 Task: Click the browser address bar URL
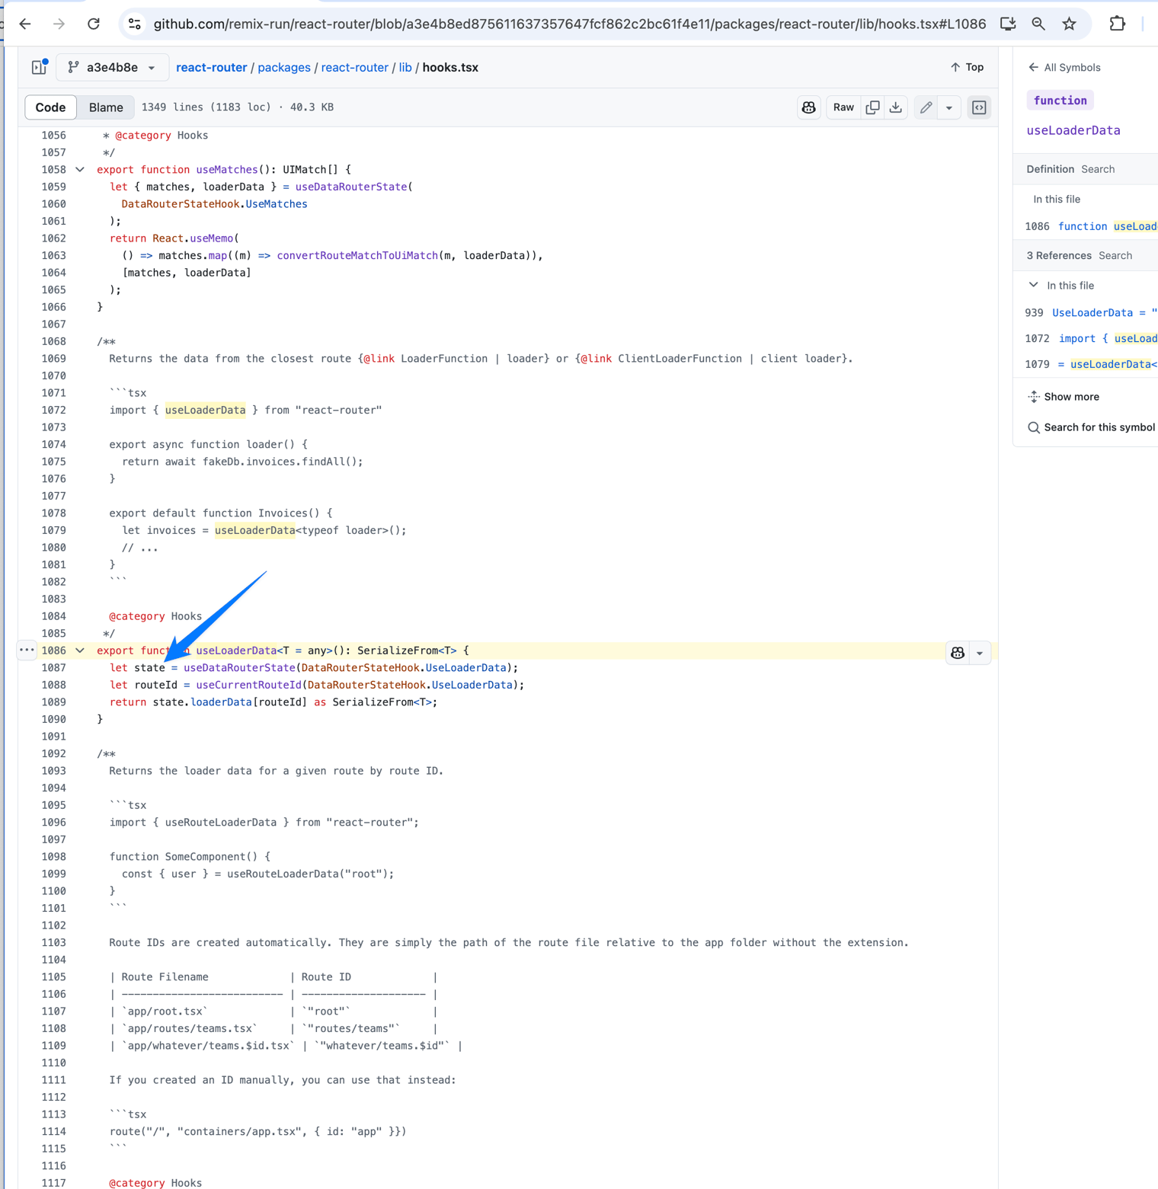click(570, 24)
